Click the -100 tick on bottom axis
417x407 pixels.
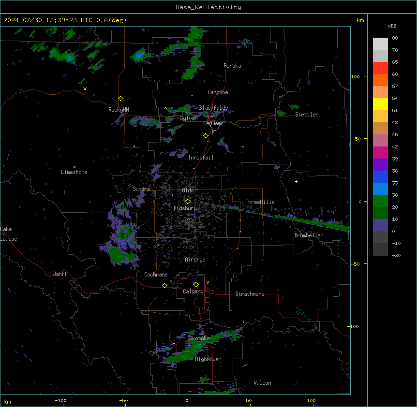(x=60, y=400)
